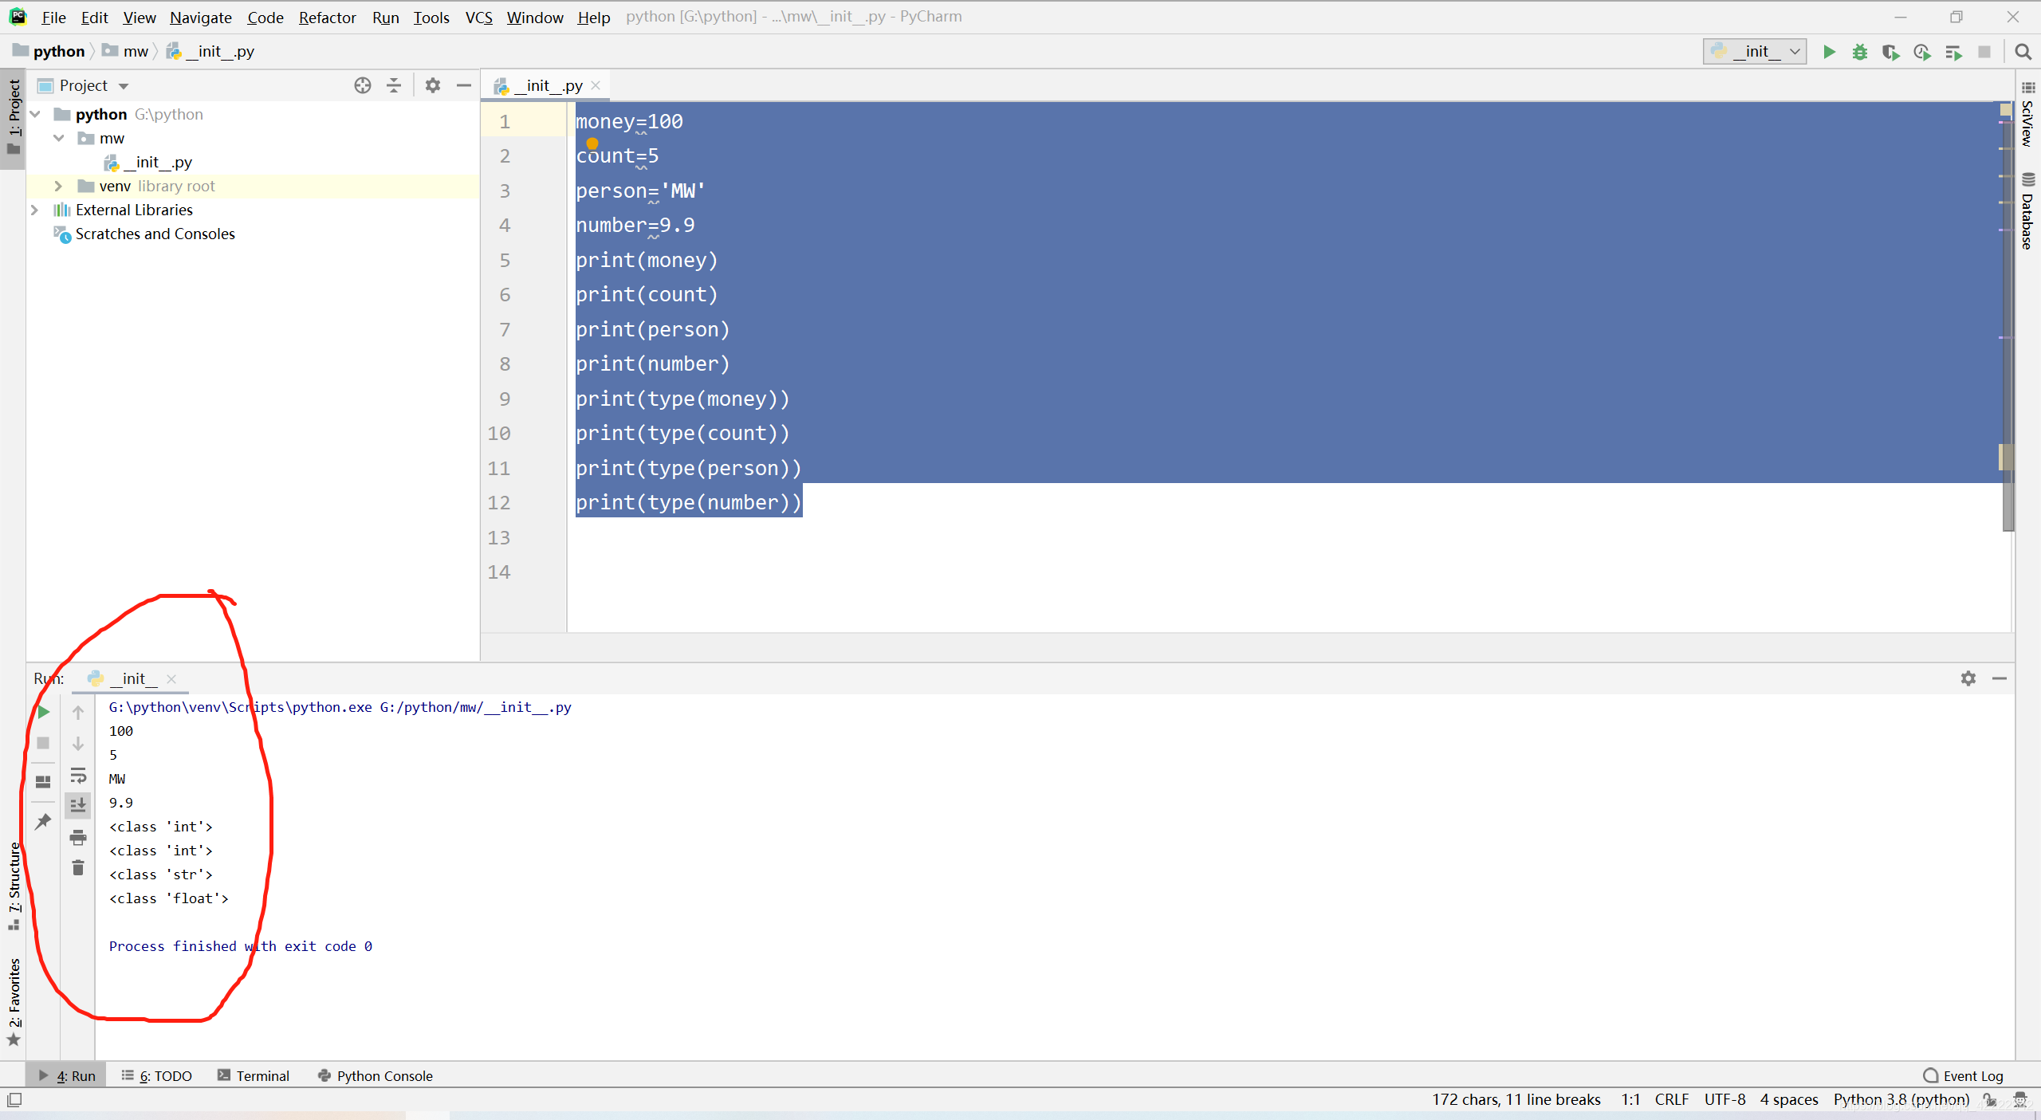The image size is (2041, 1120).
Task: Run the __init__ configuration with green play button
Action: click(x=1829, y=52)
